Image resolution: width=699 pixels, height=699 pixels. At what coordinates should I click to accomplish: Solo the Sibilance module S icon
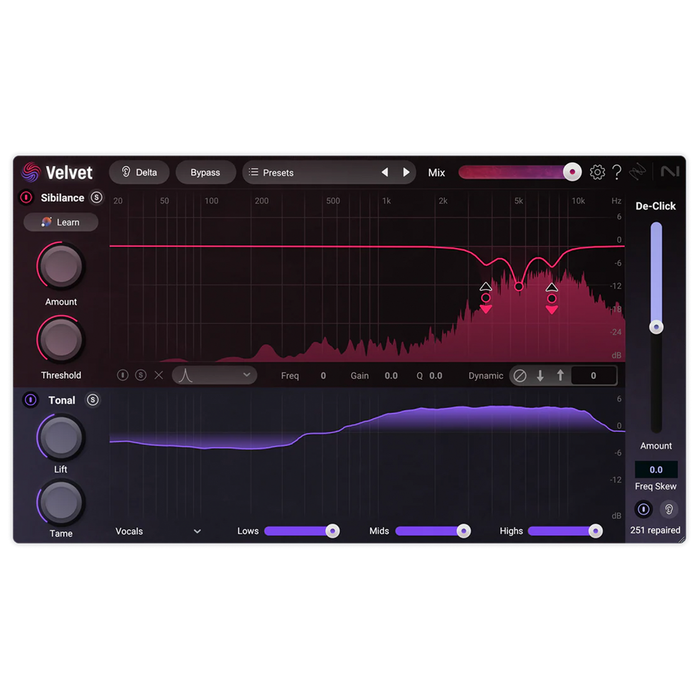(96, 197)
